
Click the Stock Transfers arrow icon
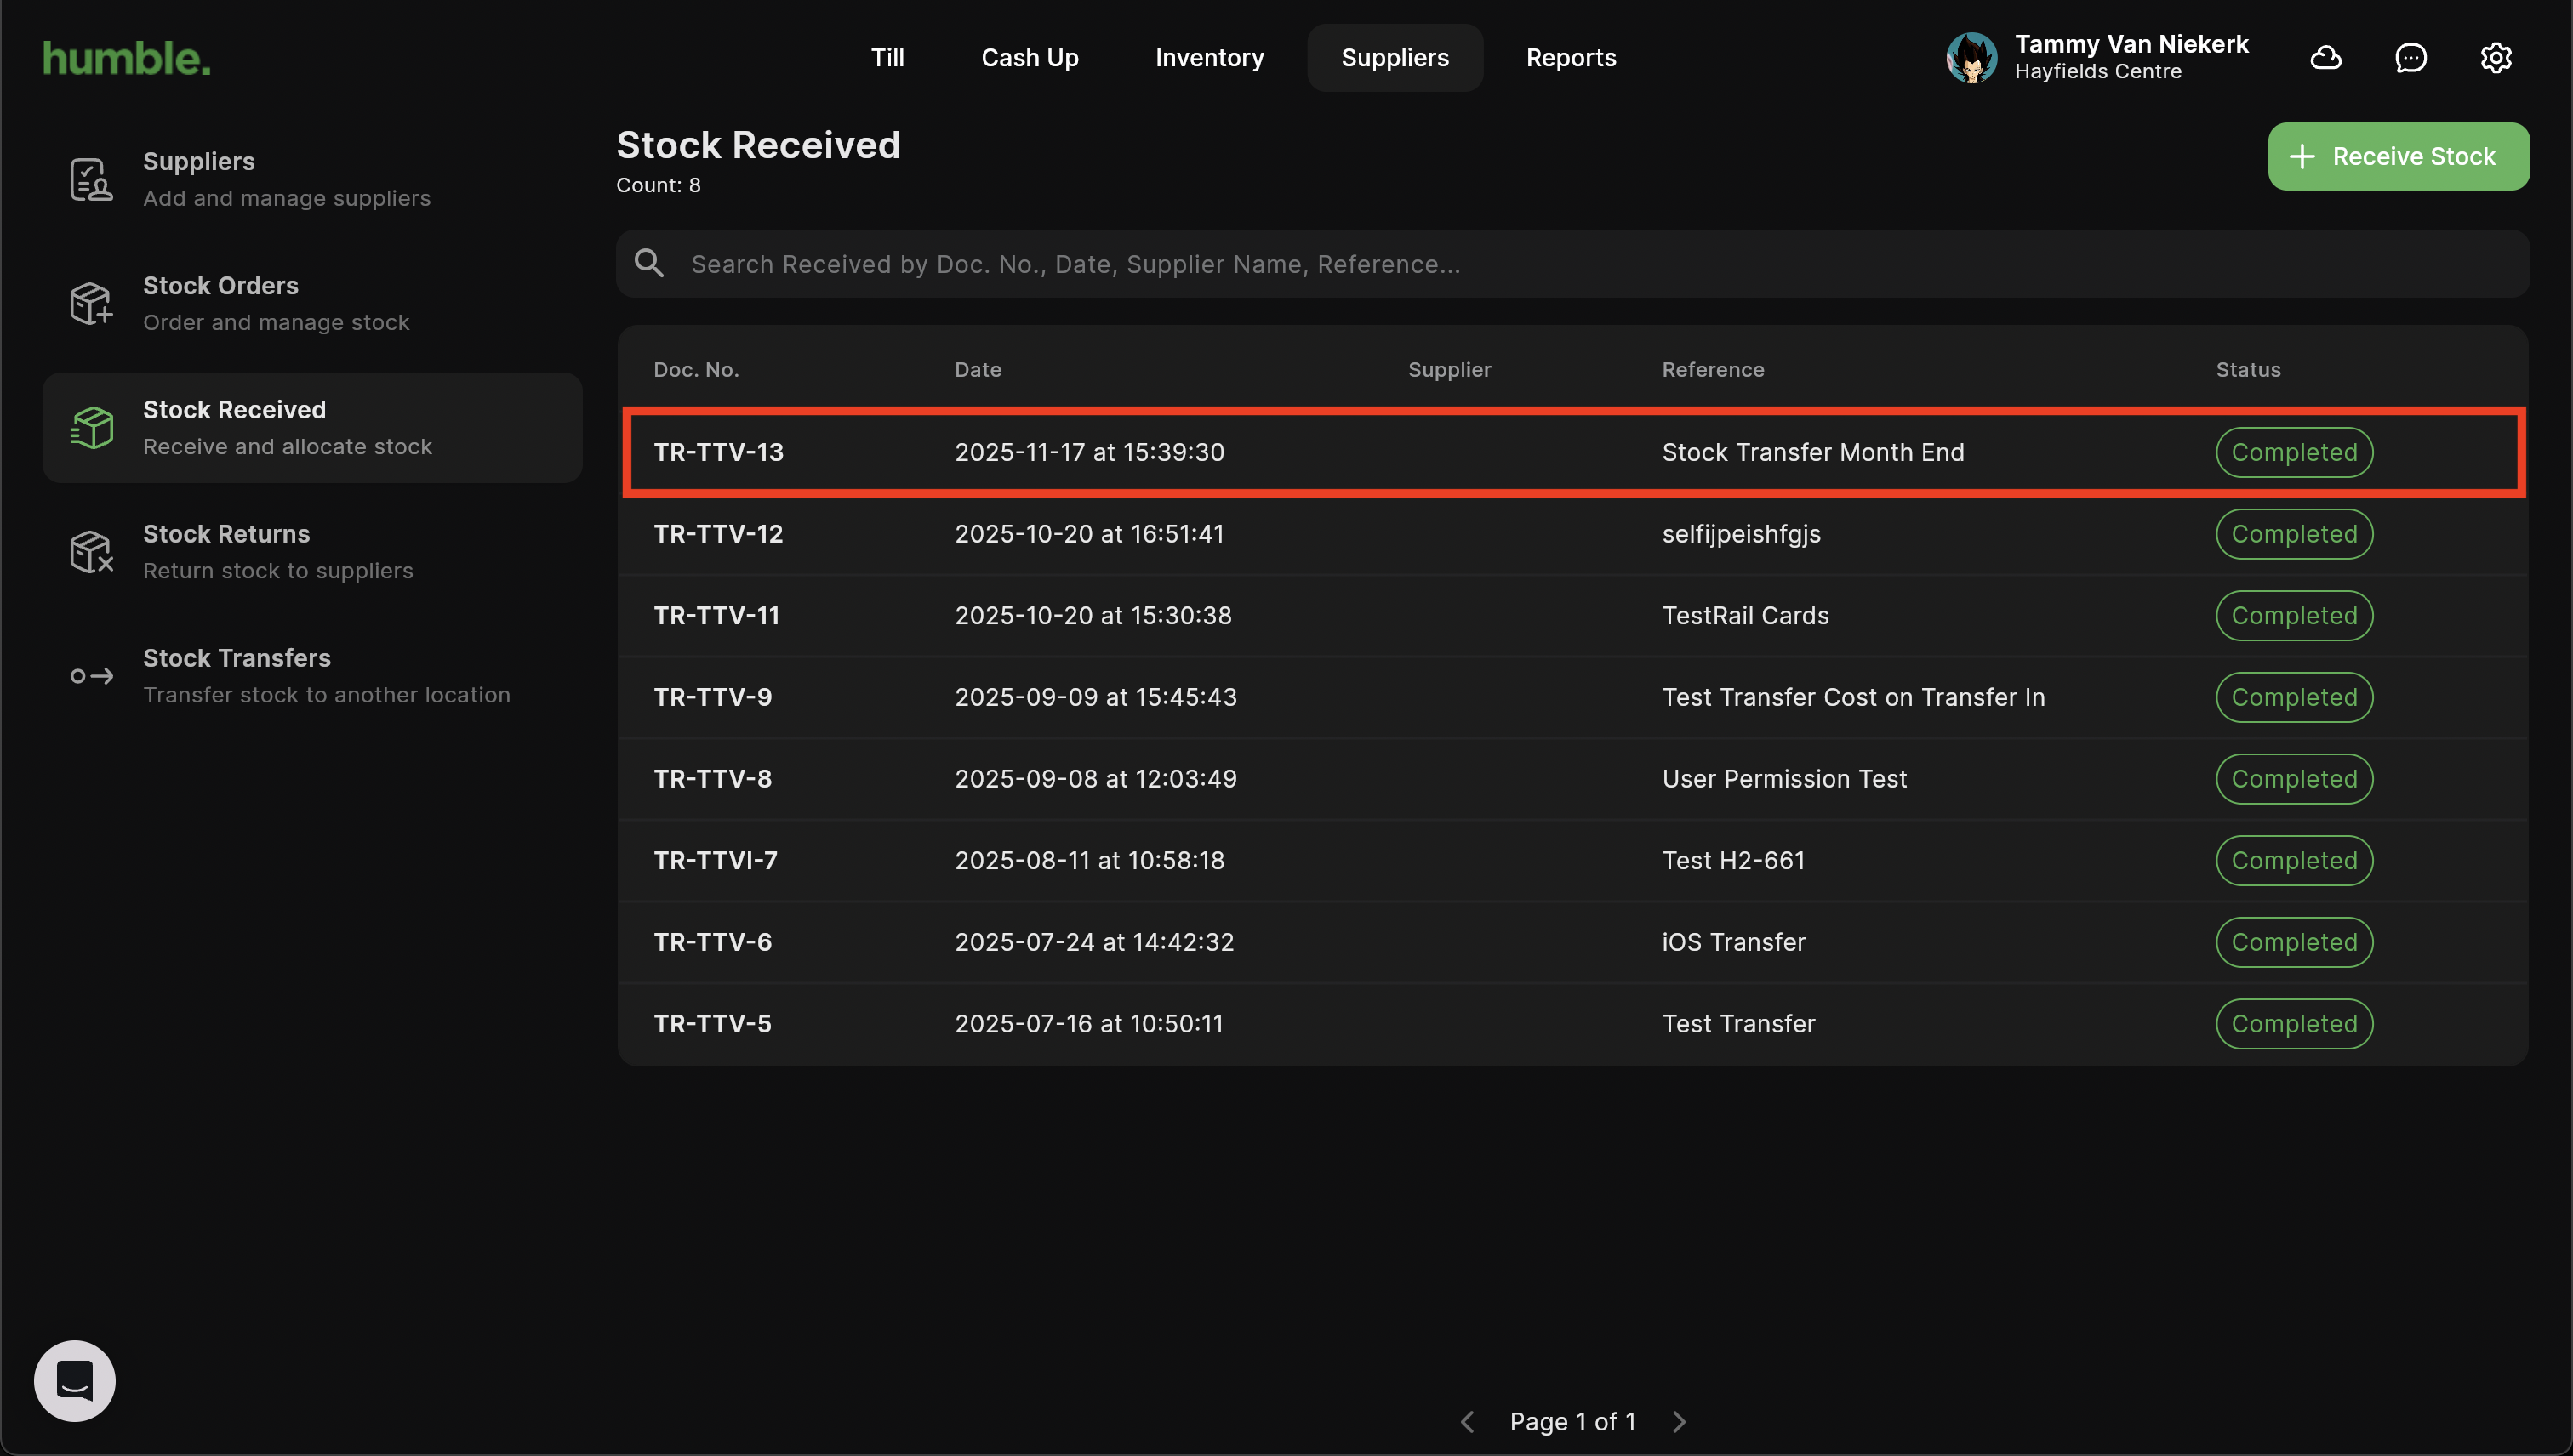point(91,676)
